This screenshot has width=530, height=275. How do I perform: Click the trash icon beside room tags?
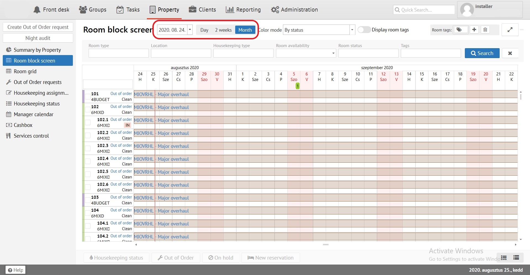pyautogui.click(x=485, y=30)
